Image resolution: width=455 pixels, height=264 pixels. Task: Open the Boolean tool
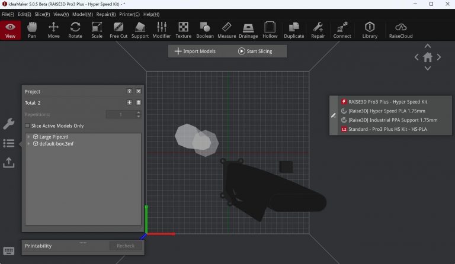(x=205, y=30)
